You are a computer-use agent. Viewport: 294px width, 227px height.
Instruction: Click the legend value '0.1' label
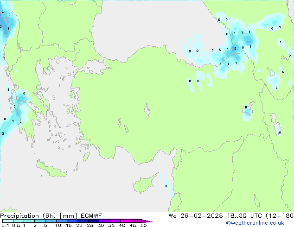click(5, 225)
